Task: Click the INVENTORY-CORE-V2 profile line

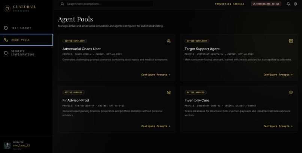Action: pyautogui.click(x=220, y=106)
